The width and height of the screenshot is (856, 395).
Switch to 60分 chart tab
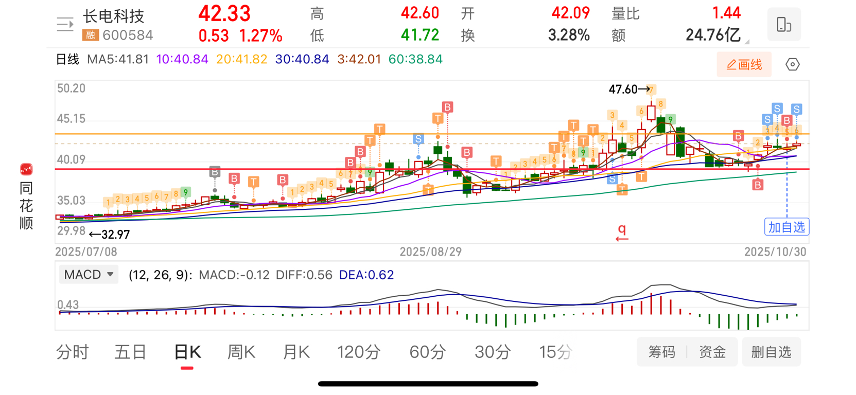point(428,352)
